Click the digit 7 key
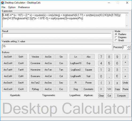This screenshot has height=121, width=132. pos(101,57)
